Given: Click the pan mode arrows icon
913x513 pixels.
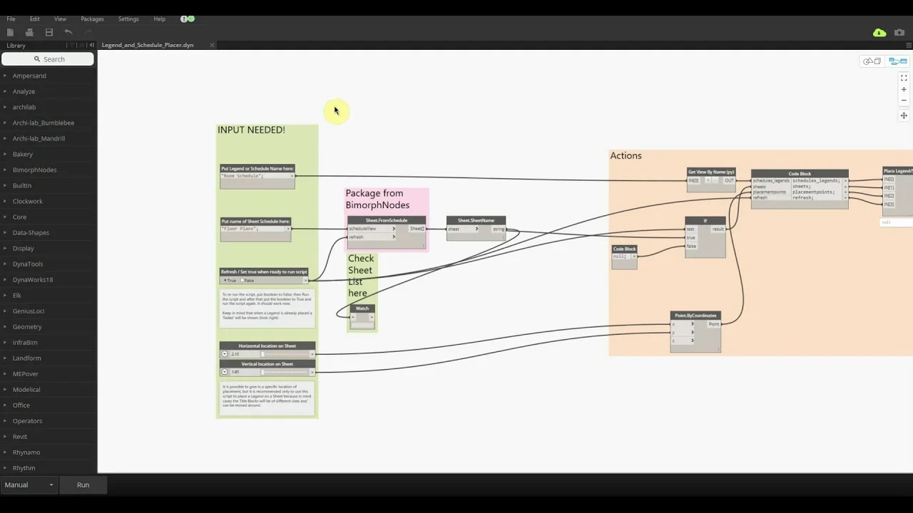Looking at the screenshot, I should pos(904,115).
